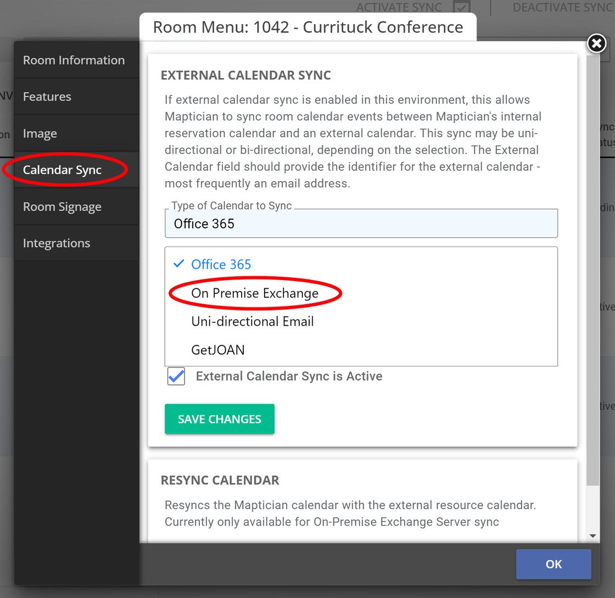Viewport: 615px width, 598px height.
Task: Open the Room Information menu section
Action: pyautogui.click(x=74, y=60)
